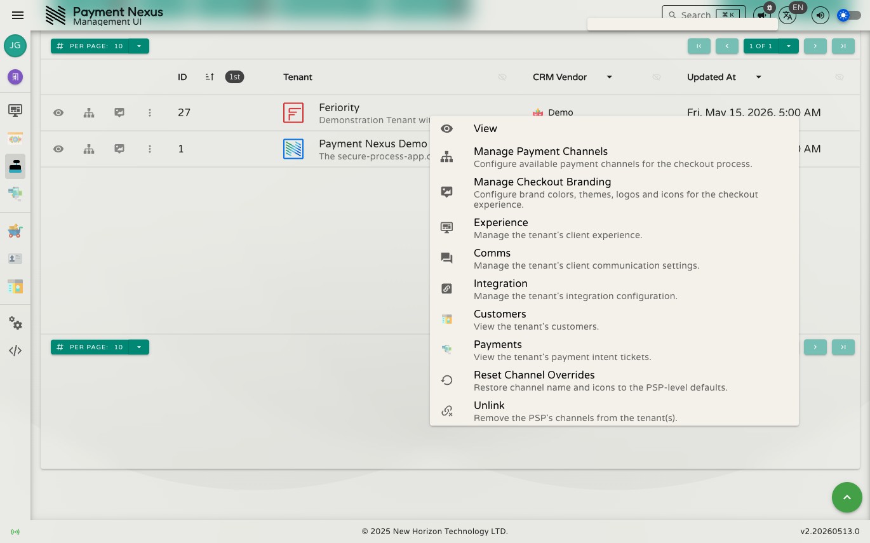
Task: Click the Feriority tenant logo
Action: point(293,112)
